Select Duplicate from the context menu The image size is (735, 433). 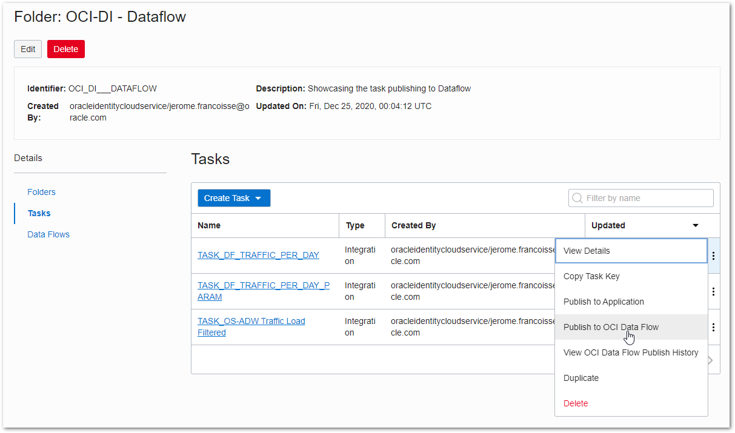(581, 378)
